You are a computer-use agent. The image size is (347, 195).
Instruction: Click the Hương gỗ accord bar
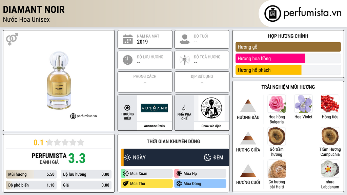(288, 47)
